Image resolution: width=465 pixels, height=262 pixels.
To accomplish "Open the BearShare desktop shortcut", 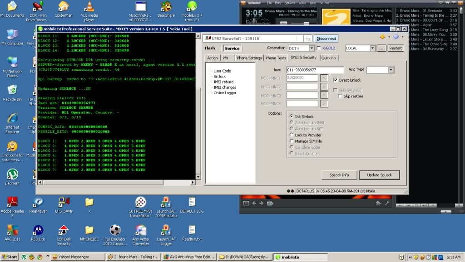I will (x=166, y=9).
